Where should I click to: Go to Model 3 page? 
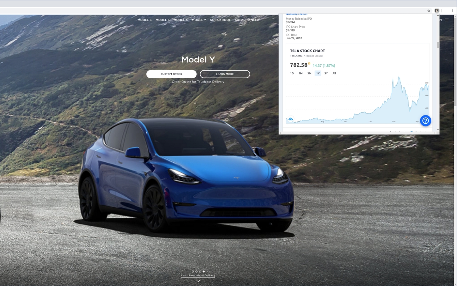tap(163, 20)
